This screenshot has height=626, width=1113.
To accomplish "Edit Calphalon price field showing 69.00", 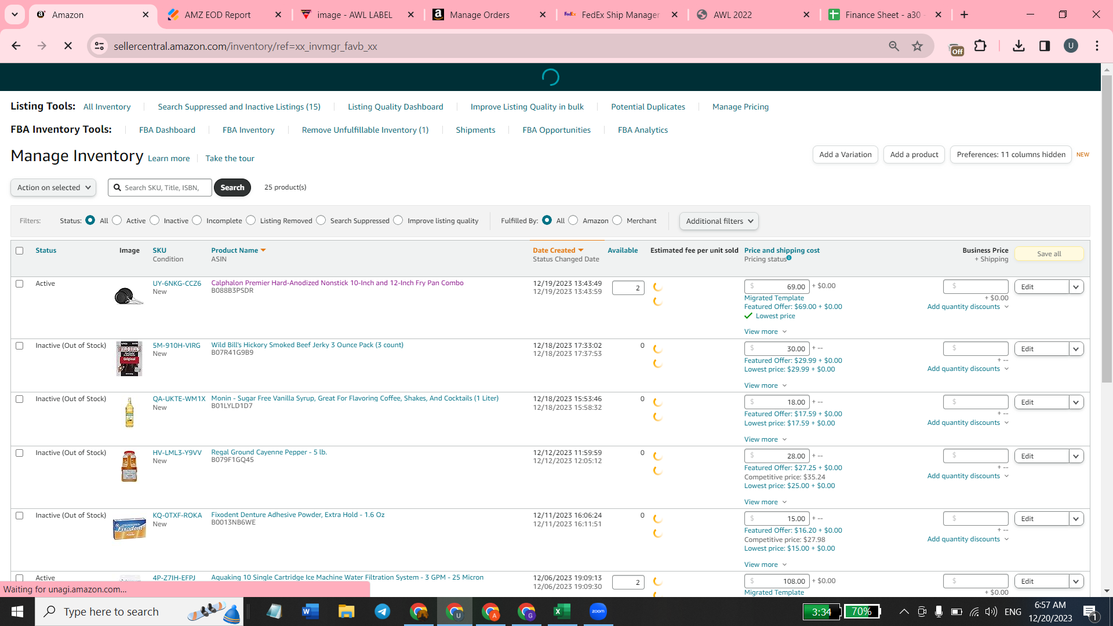I will [777, 286].
